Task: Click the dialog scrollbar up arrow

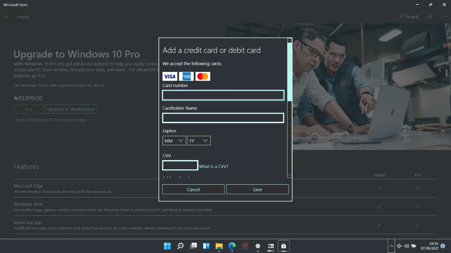Action: [x=290, y=41]
